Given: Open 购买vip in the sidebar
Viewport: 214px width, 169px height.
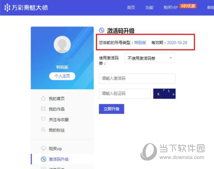Looking at the screenshot, I should click(55, 149).
